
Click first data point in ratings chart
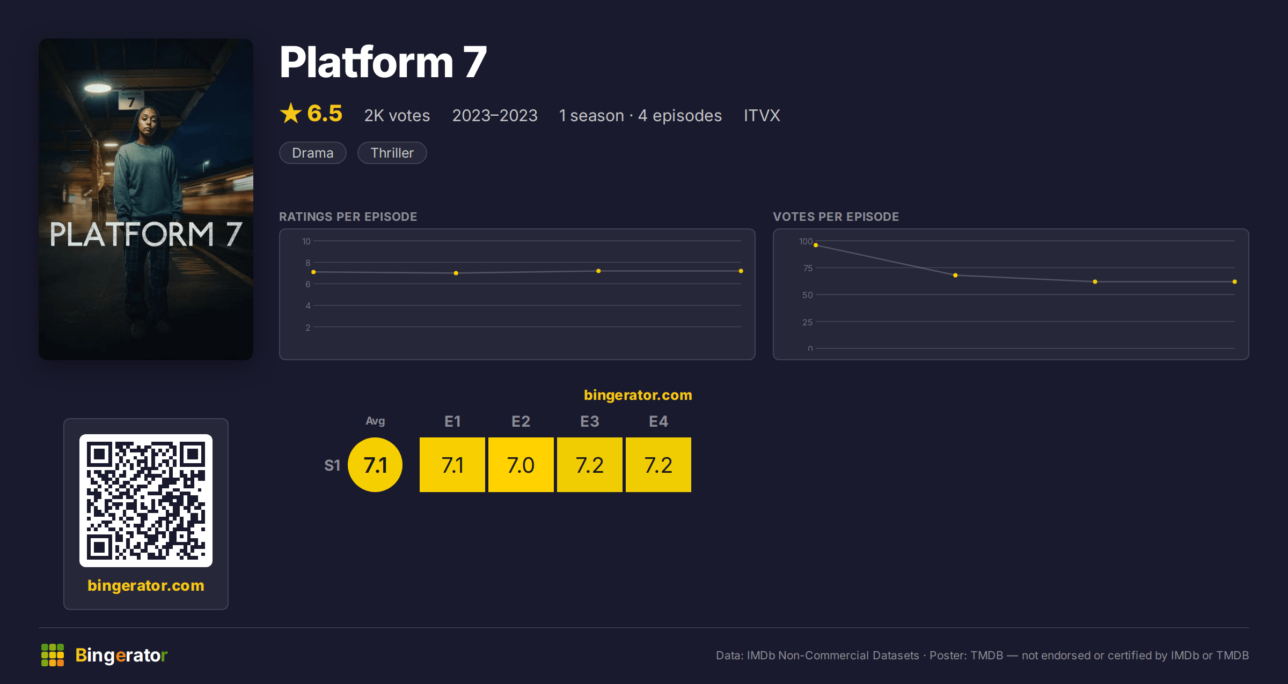click(x=313, y=272)
